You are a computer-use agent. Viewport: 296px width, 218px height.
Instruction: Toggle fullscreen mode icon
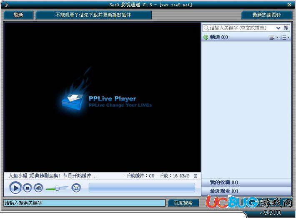click(76, 188)
